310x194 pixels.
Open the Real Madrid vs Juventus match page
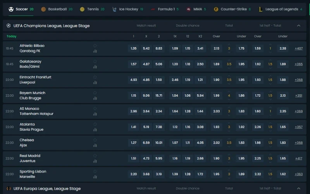click(x=30, y=158)
